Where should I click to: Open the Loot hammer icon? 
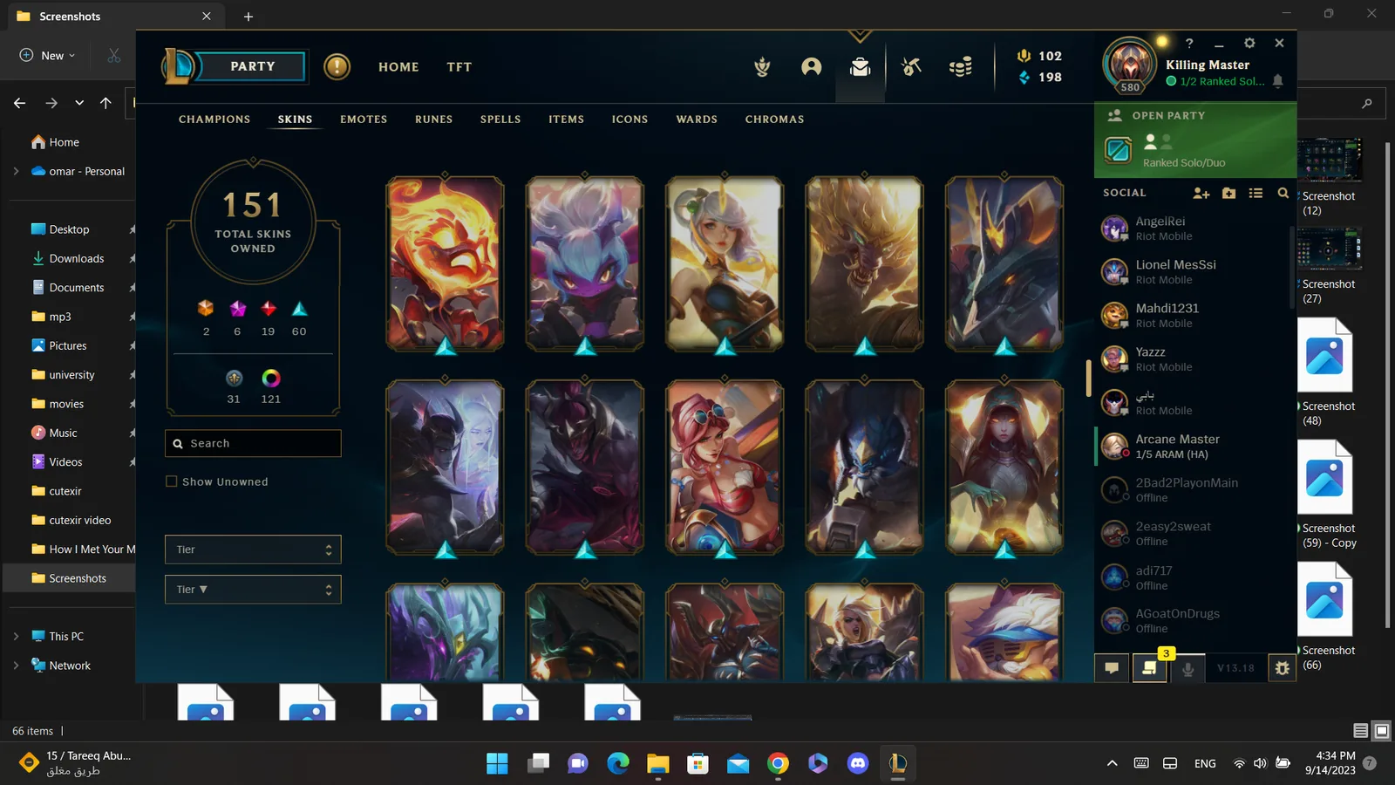tap(911, 67)
